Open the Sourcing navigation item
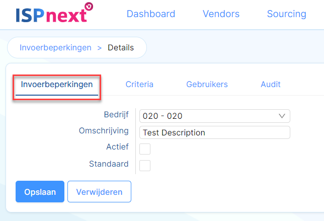 click(x=286, y=14)
